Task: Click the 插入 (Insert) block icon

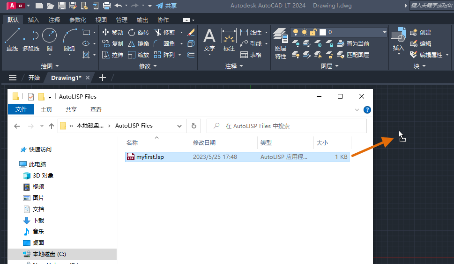Action: 399,35
